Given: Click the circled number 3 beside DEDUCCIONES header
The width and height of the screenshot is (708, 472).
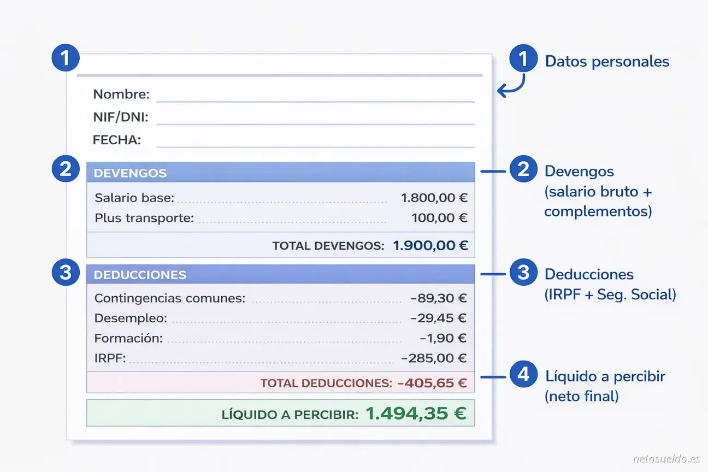Looking at the screenshot, I should [65, 273].
